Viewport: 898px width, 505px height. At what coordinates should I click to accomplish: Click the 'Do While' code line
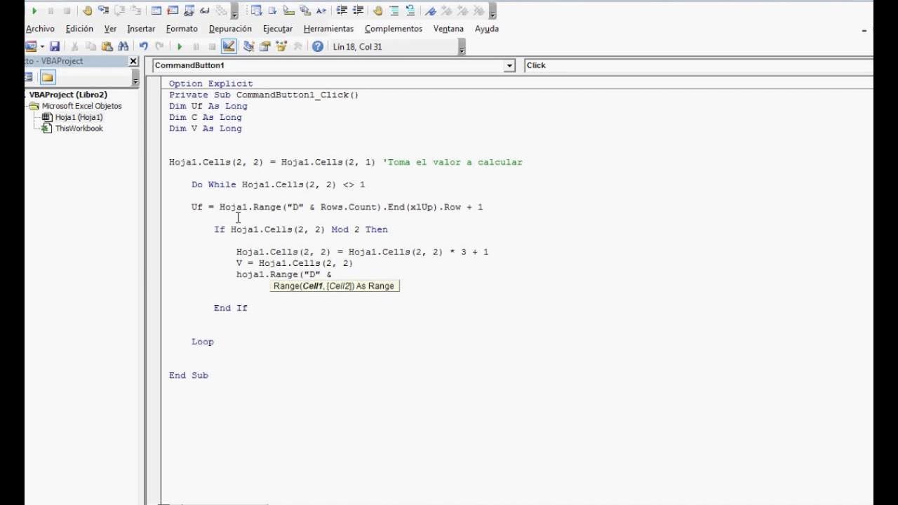278,184
